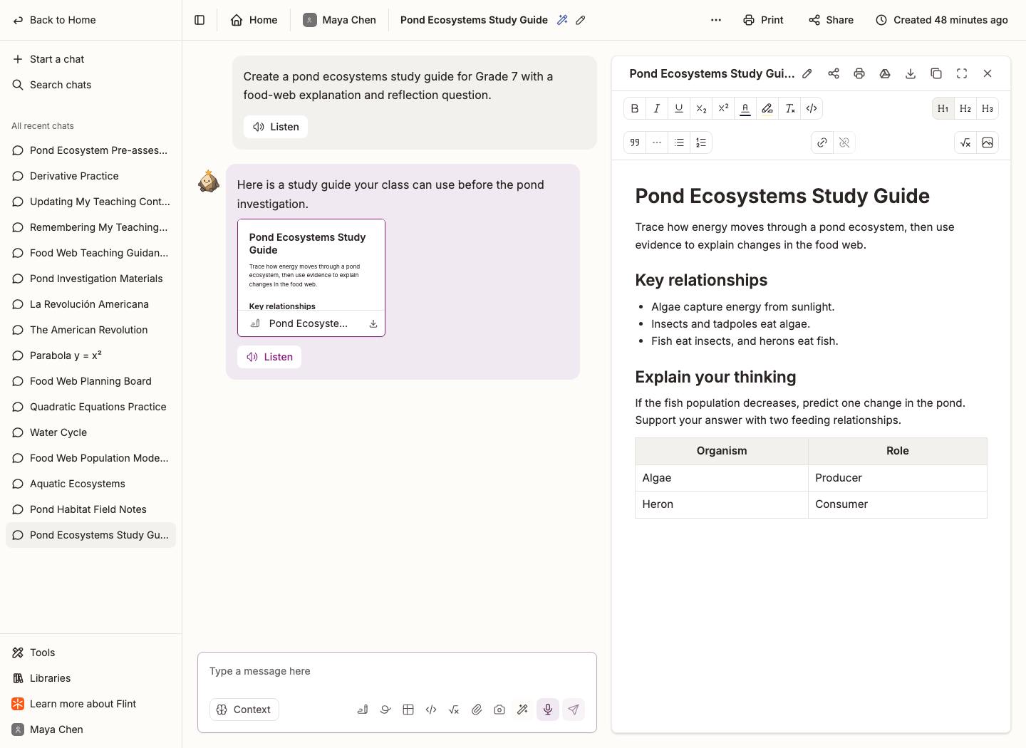Toggle the Heading 1 style
Image resolution: width=1026 pixels, height=748 pixels.
[943, 108]
